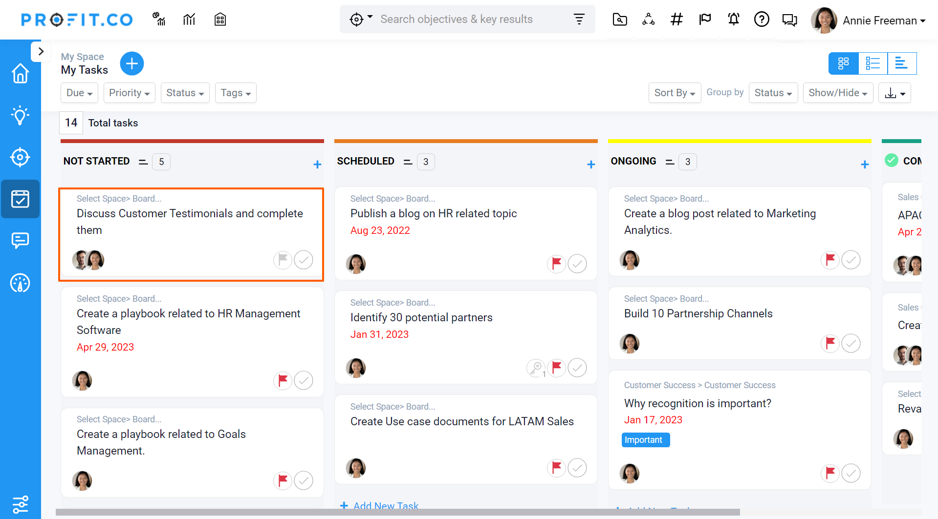Switch to the list view layout

coord(873,63)
